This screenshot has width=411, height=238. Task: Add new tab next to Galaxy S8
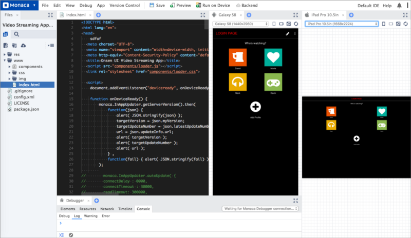249,15
